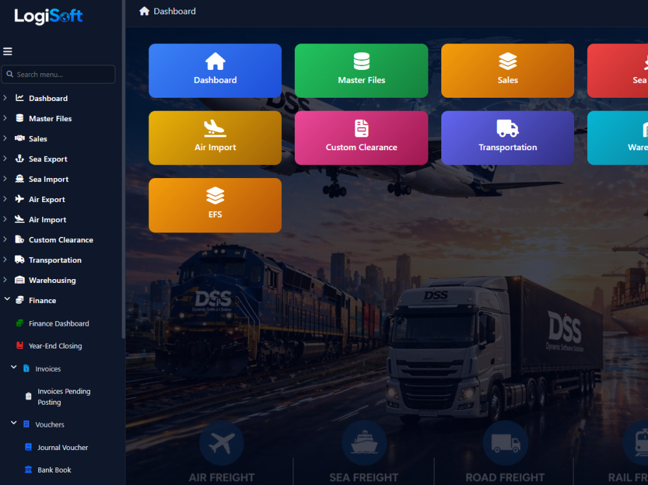This screenshot has width=648, height=485.
Task: Click the Invoices Pending Posting clipboard icon
Action: click(28, 396)
